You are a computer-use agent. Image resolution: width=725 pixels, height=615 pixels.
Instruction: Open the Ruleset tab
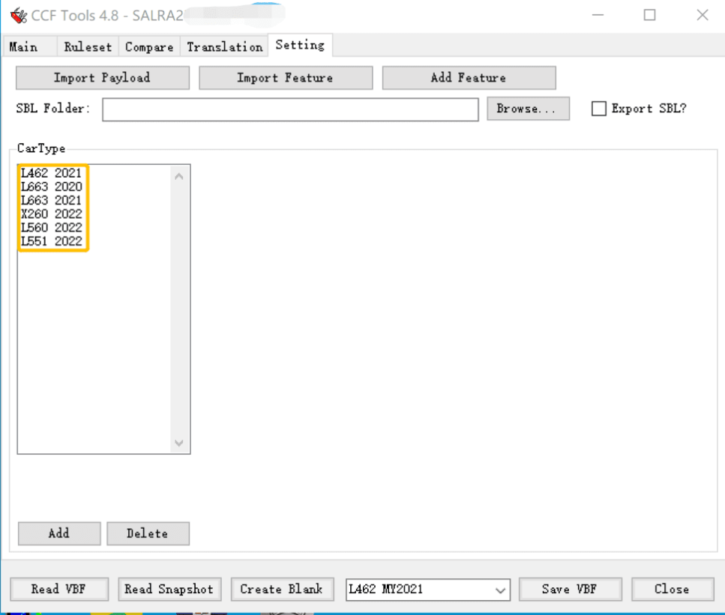88,47
